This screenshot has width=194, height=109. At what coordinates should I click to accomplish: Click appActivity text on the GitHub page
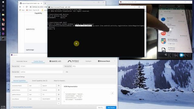point(30,29)
